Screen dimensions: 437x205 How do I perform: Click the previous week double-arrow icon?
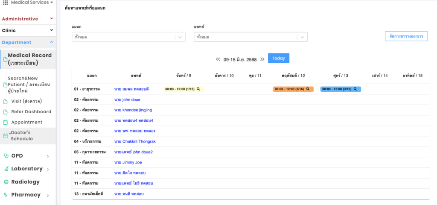click(218, 59)
